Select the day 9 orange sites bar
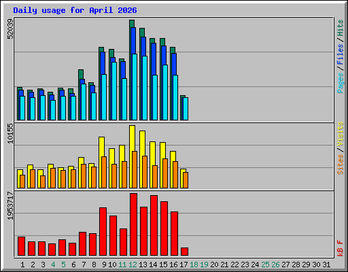This screenshot has height=272, width=348. tap(104, 172)
